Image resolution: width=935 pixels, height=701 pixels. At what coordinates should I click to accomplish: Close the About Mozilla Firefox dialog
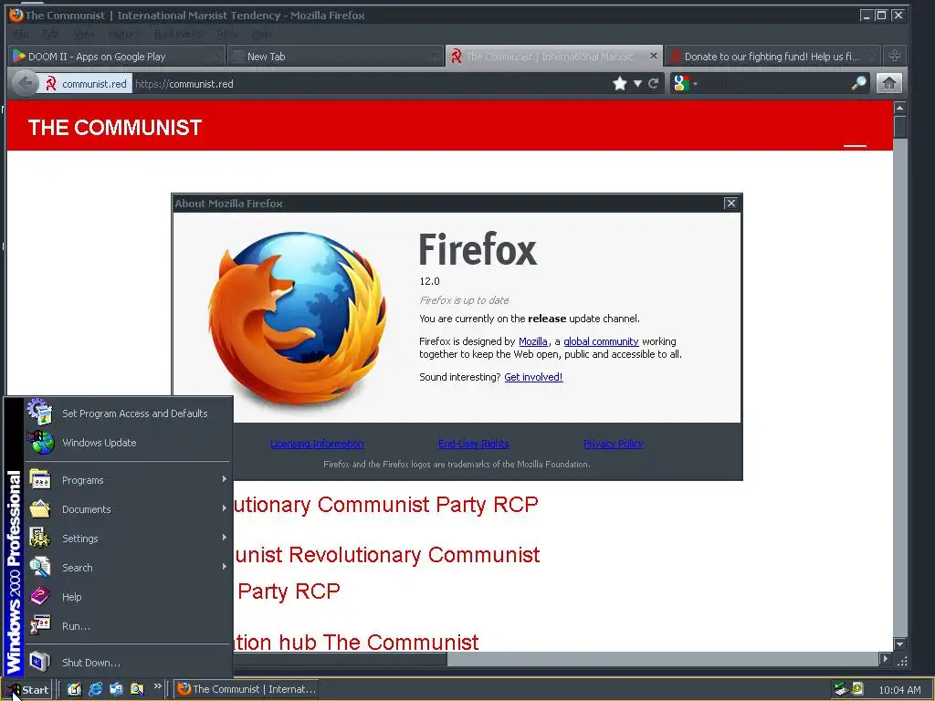[730, 204]
